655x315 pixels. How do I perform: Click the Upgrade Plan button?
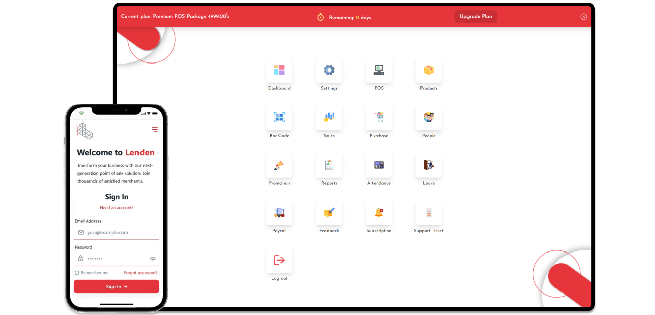(x=476, y=16)
